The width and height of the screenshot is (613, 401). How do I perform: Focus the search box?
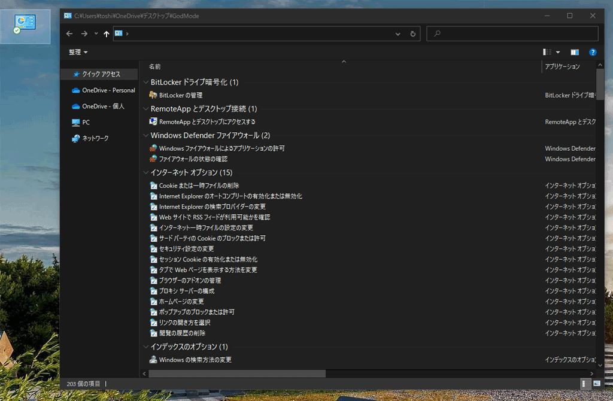click(512, 34)
